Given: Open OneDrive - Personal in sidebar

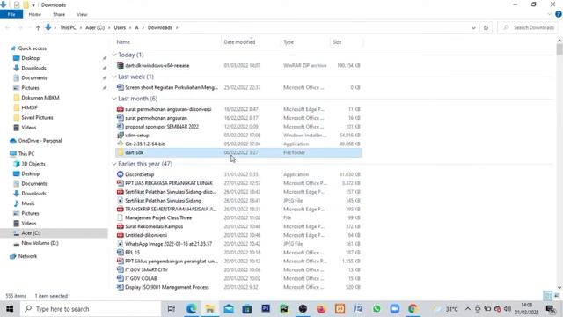Looking at the screenshot, I should coord(40,141).
